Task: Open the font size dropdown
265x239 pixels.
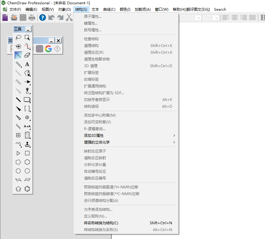Action: point(217,18)
